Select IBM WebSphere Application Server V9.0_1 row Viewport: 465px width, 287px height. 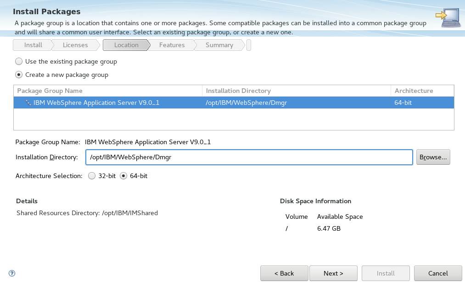click(x=234, y=103)
